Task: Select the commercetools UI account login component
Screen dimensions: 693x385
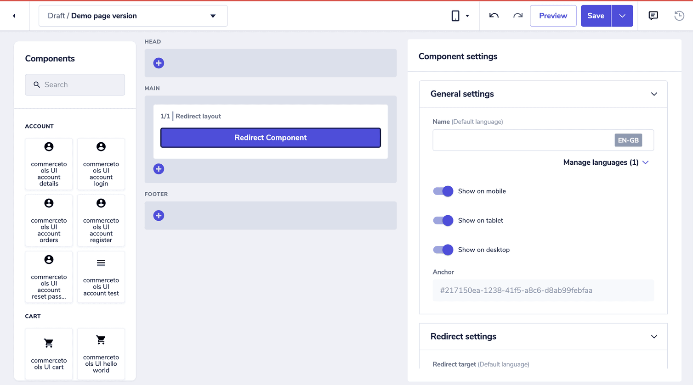Action: click(101, 164)
